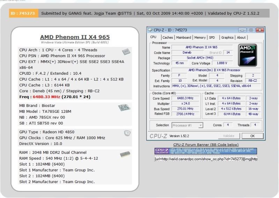Click the CPU-Z title bar app icon

point(150,30)
